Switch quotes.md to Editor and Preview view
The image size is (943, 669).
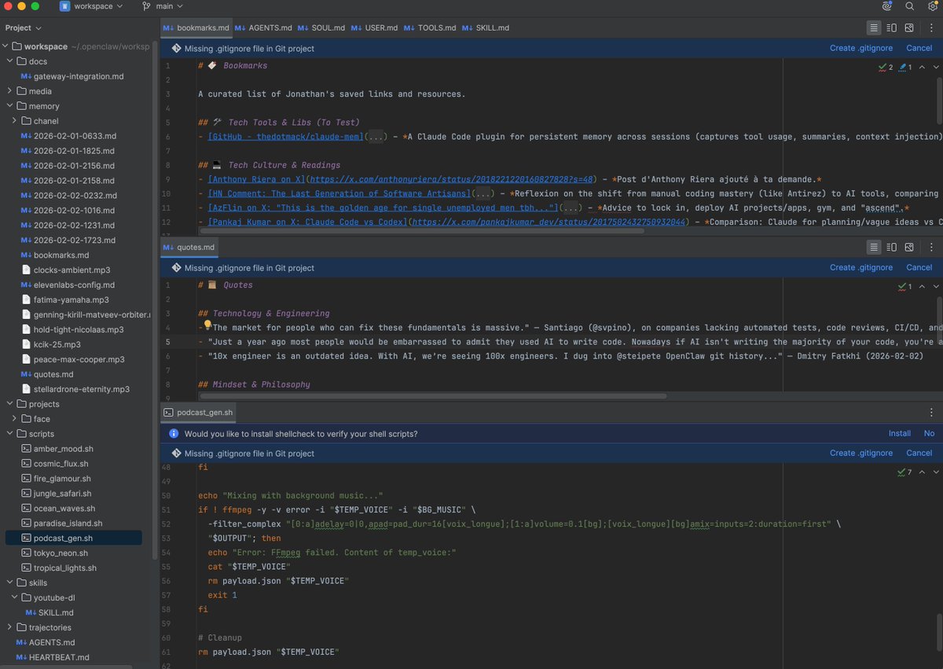click(x=891, y=247)
